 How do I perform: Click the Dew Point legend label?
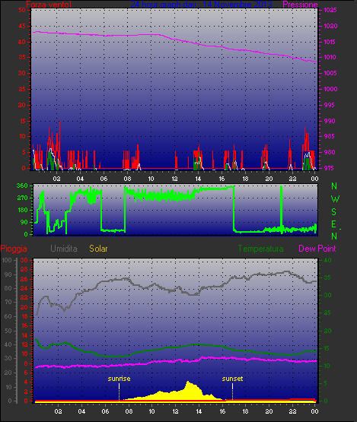(317, 249)
